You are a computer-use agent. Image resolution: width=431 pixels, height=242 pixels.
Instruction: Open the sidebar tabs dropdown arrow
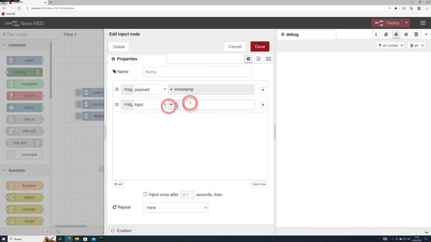pos(426,34)
